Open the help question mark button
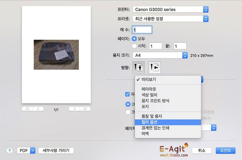 click(9, 151)
